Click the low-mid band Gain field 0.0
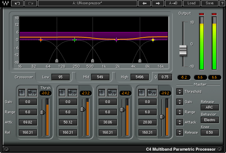The width and height of the screenshot is (226, 153). (68, 102)
